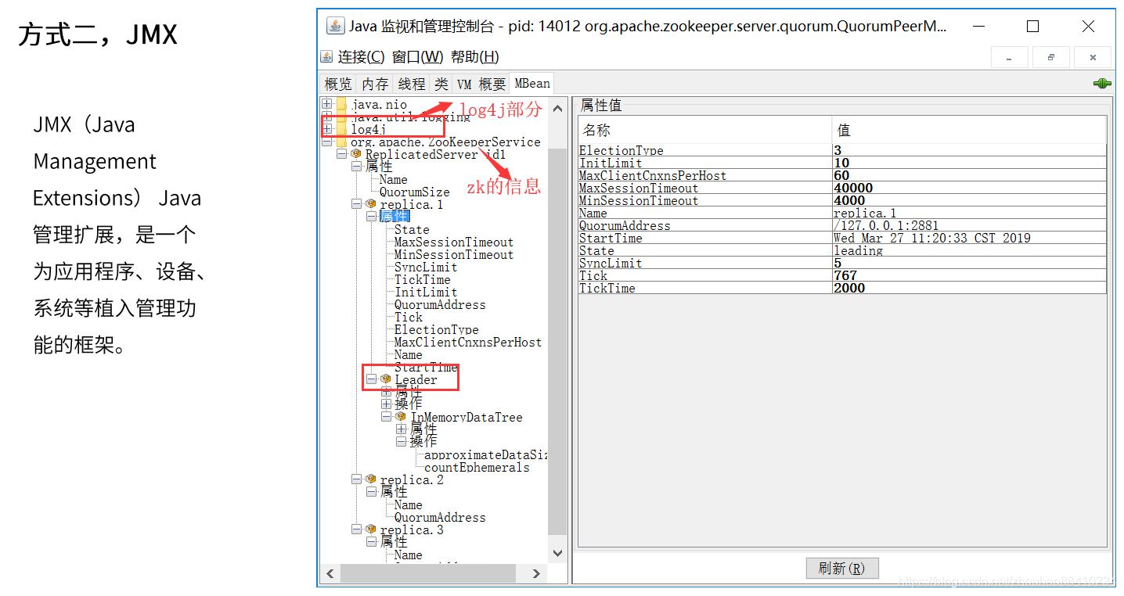Click the value cell '60'

click(x=969, y=175)
